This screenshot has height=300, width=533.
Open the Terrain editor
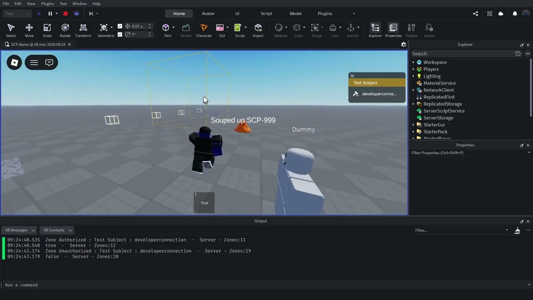[186, 30]
